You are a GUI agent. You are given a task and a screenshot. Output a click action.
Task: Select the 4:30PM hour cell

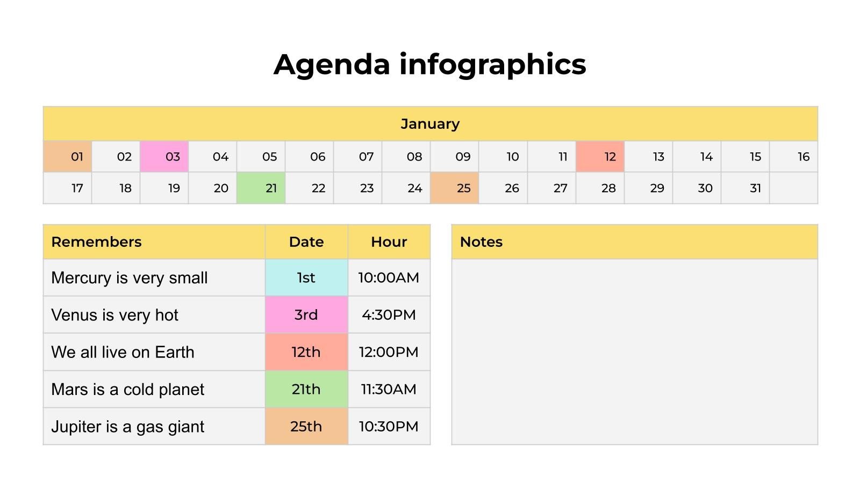pos(389,315)
